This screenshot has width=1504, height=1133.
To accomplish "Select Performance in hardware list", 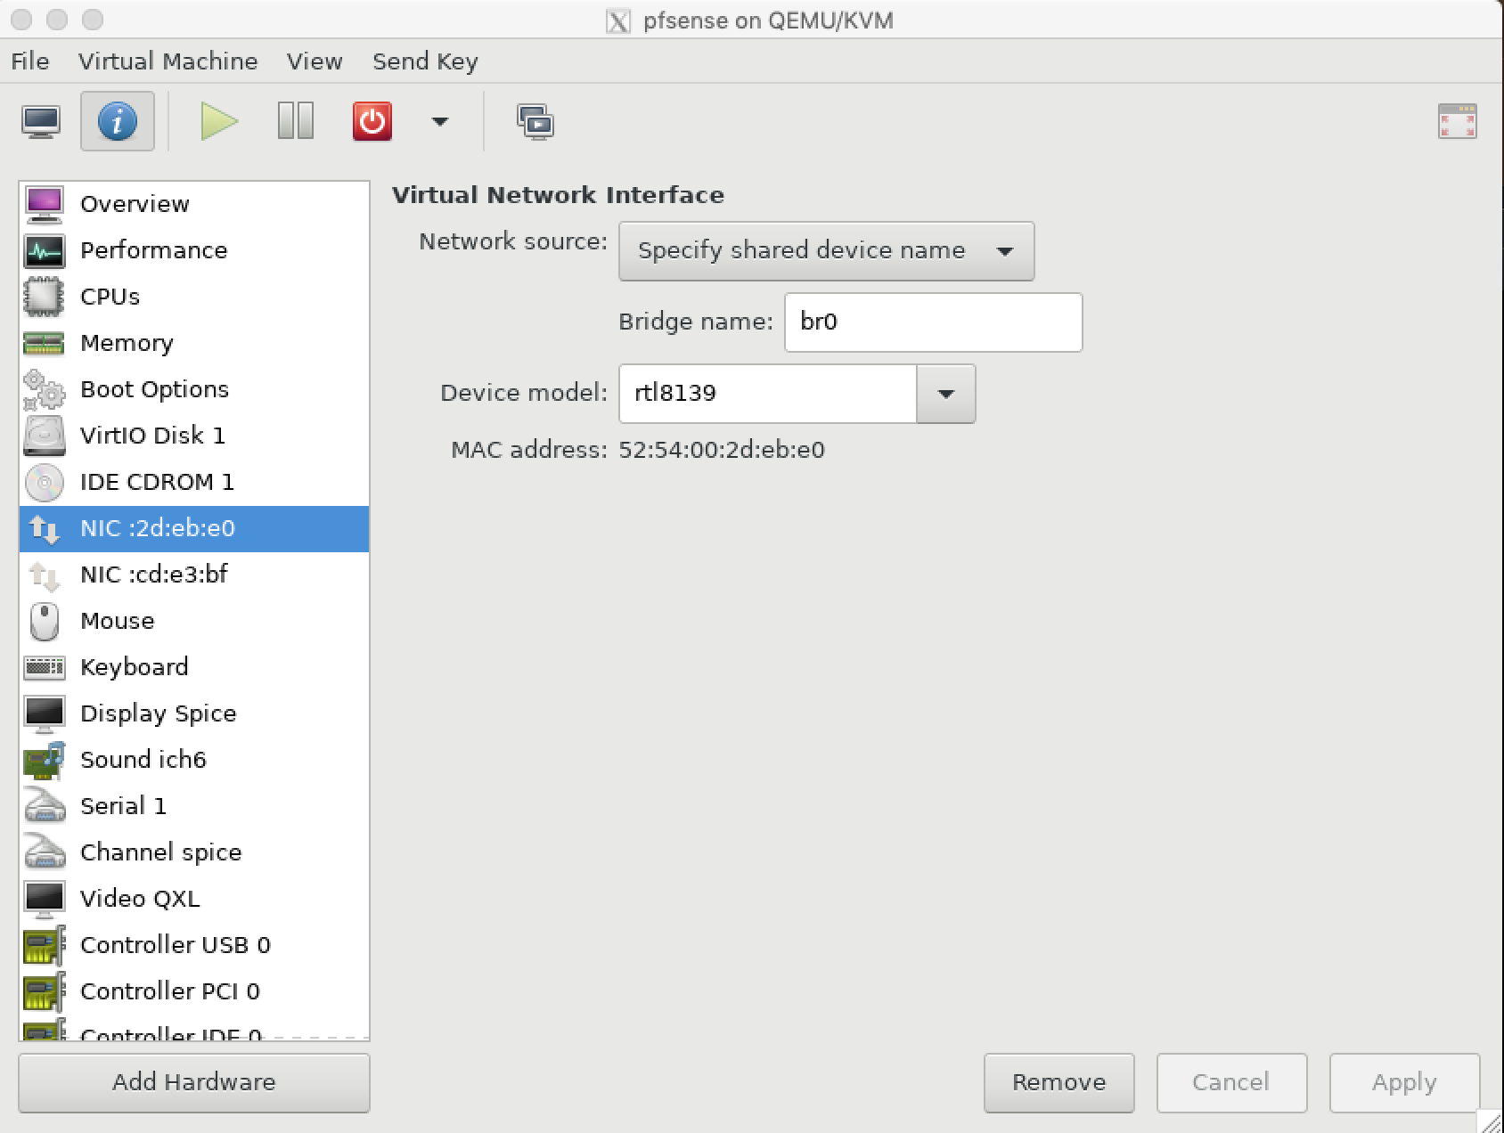I will [x=194, y=250].
